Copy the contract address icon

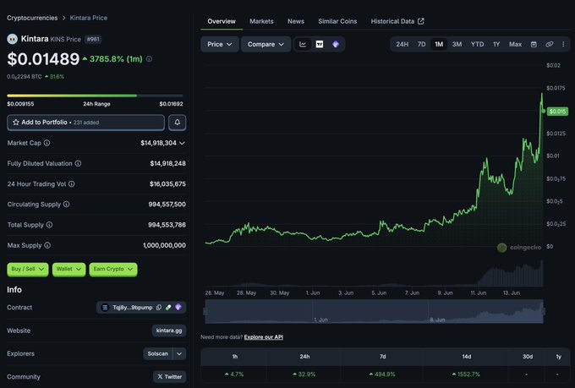pyautogui.click(x=159, y=308)
